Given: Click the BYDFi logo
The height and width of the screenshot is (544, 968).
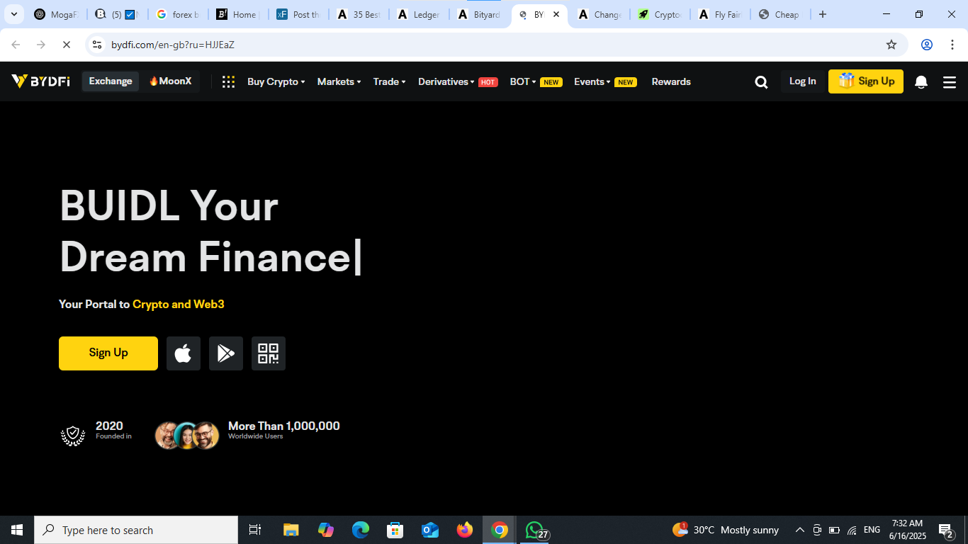Looking at the screenshot, I should point(40,81).
